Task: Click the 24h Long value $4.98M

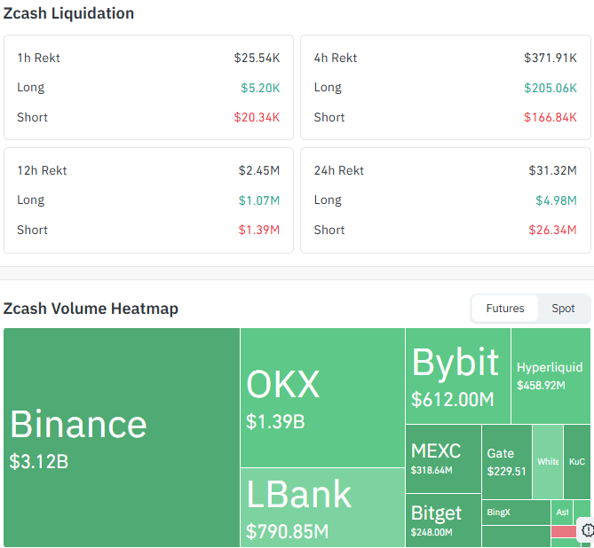Action: (x=556, y=200)
